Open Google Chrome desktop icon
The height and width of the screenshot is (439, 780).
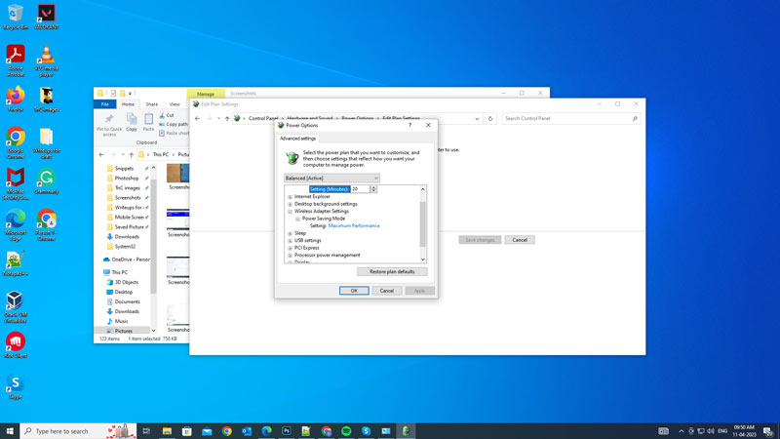[16, 142]
